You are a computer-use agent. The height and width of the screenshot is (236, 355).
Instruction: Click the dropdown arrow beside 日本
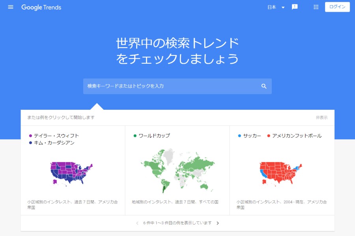point(283,7)
